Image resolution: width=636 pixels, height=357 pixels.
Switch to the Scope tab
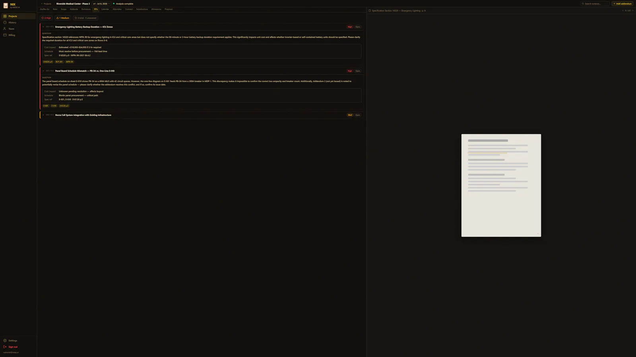(x=64, y=9)
